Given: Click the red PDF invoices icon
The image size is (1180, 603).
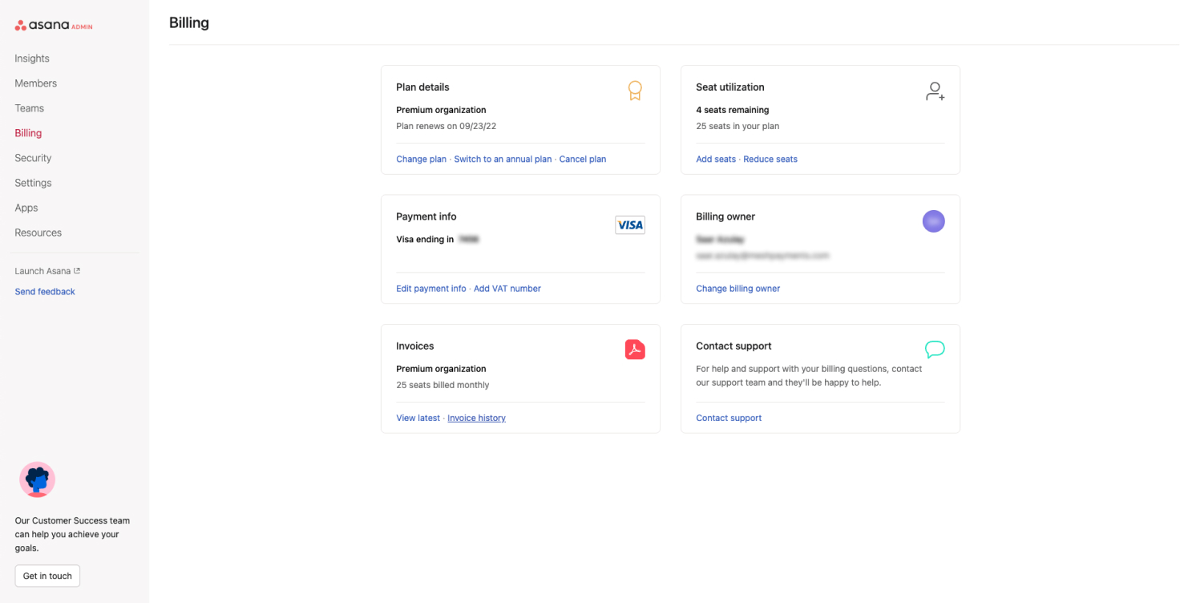Looking at the screenshot, I should click(x=634, y=350).
